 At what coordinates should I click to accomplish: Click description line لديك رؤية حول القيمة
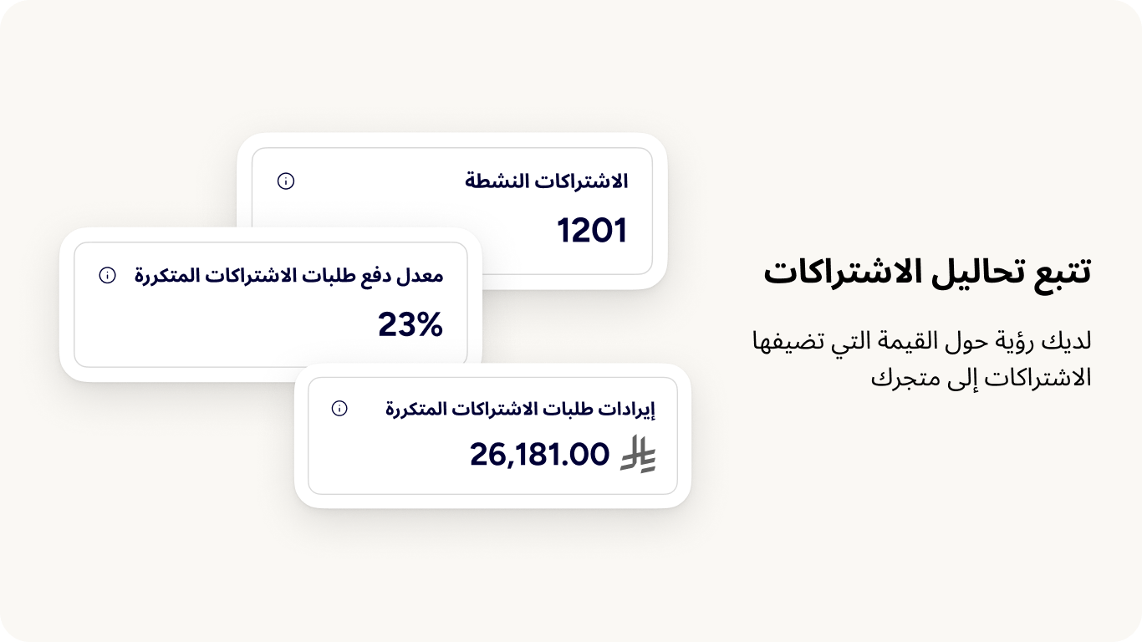[921, 341]
